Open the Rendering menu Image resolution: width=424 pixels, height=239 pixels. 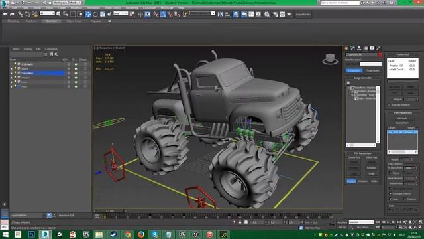click(132, 8)
